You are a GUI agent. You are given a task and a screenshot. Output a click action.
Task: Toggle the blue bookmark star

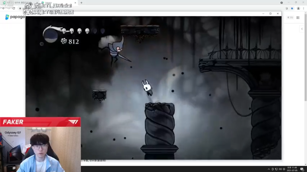click(x=292, y=9)
